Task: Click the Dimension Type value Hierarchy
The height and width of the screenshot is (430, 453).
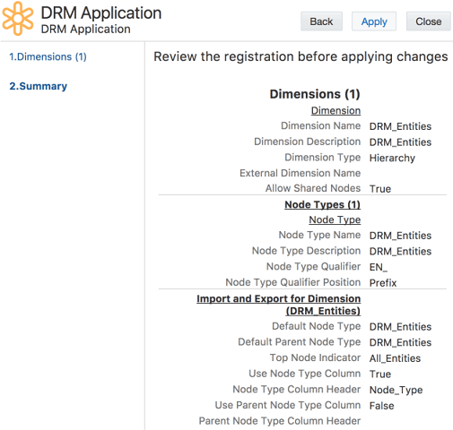Action: pyautogui.click(x=392, y=158)
